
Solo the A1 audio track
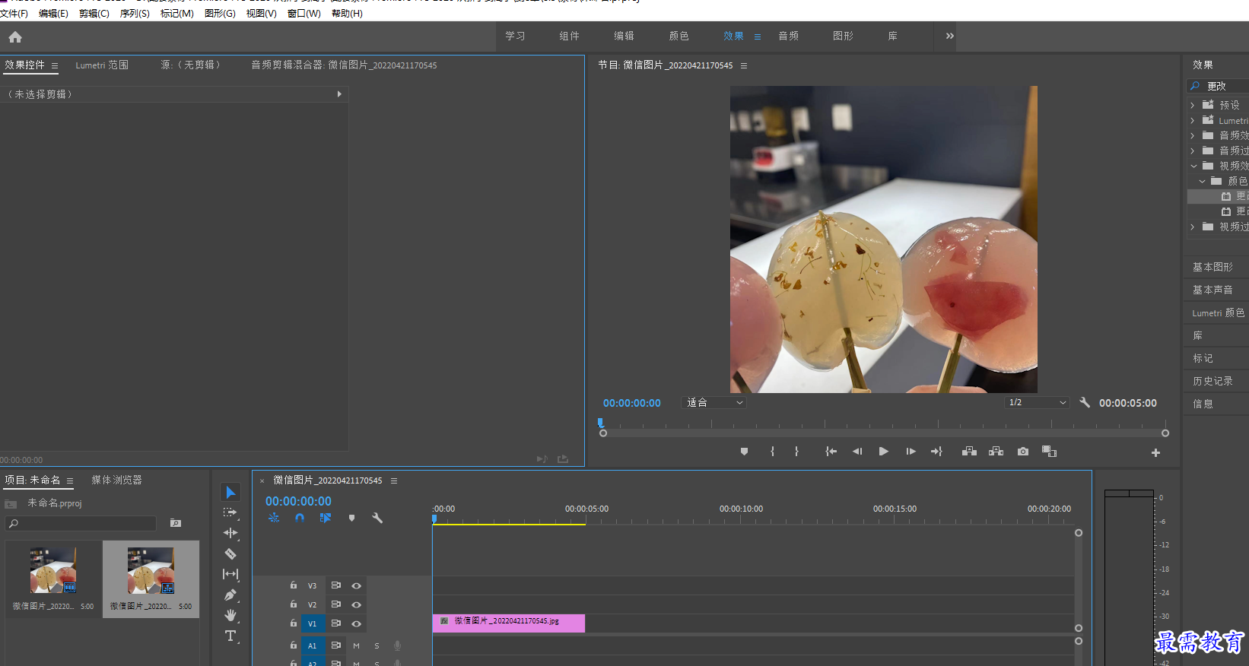377,645
